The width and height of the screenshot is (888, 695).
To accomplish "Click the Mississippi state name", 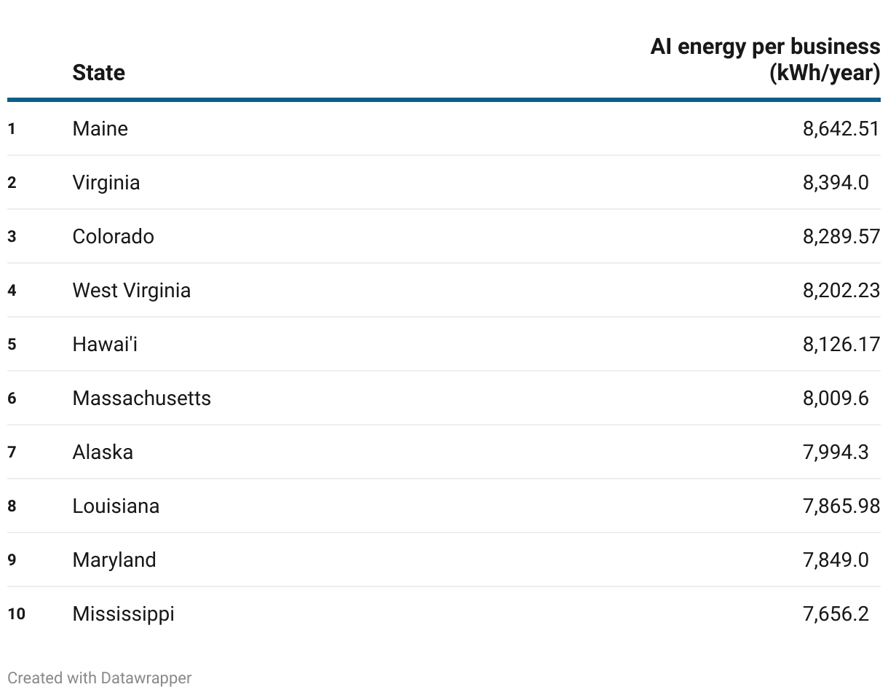I will (x=123, y=614).
